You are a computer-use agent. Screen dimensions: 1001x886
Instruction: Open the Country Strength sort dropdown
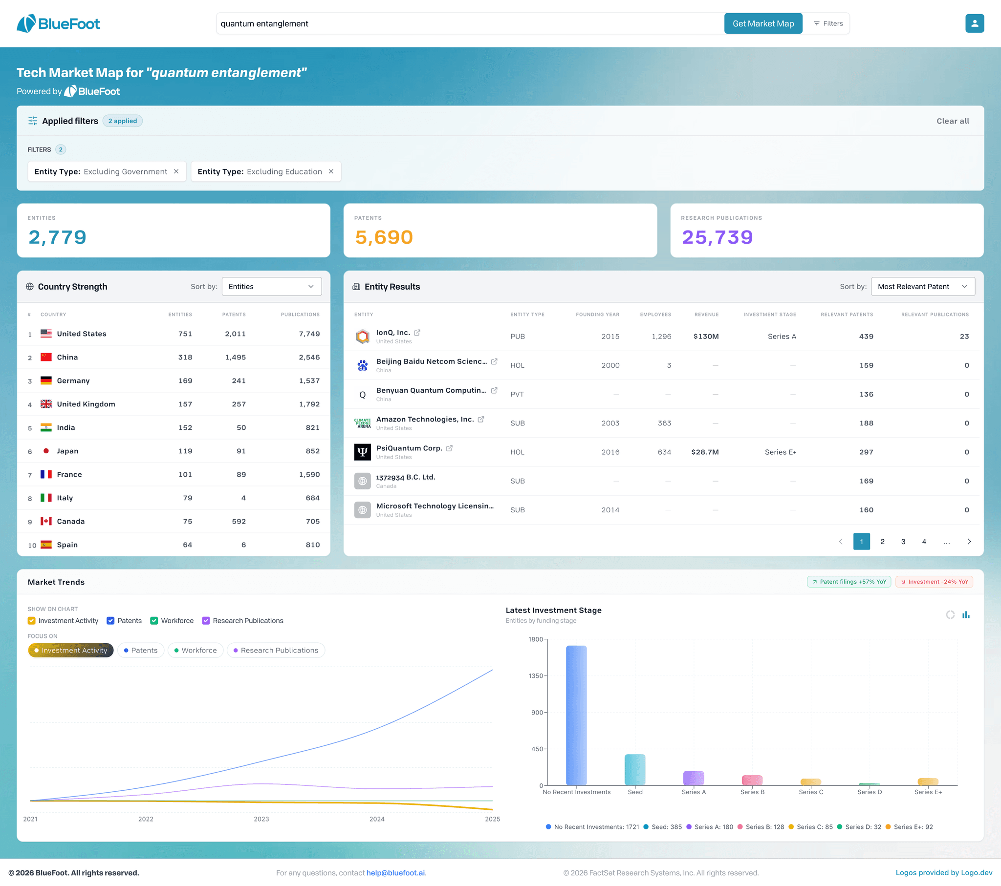272,286
